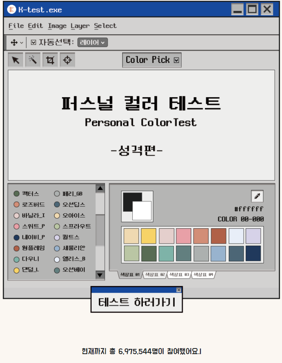Switch to the 색상표 01 tab

130,275
